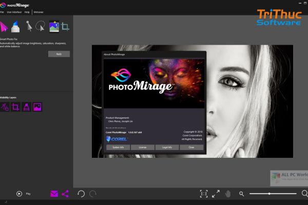Image resolution: width=308 pixels, height=205 pixels.
Task: Select the Crop tool in the top toolbar
Action: click(x=65, y=27)
